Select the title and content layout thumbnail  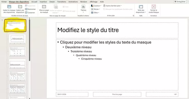pos(17,52)
